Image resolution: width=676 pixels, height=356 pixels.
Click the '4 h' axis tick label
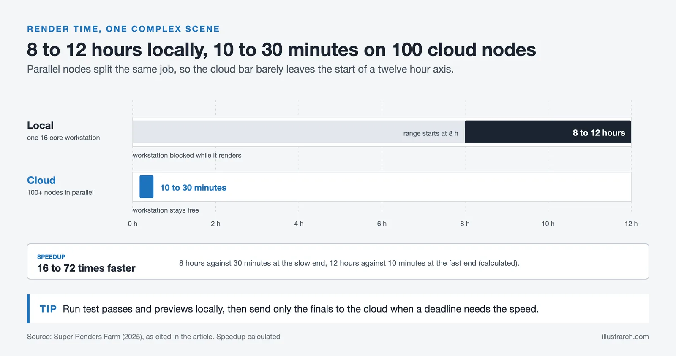click(299, 224)
